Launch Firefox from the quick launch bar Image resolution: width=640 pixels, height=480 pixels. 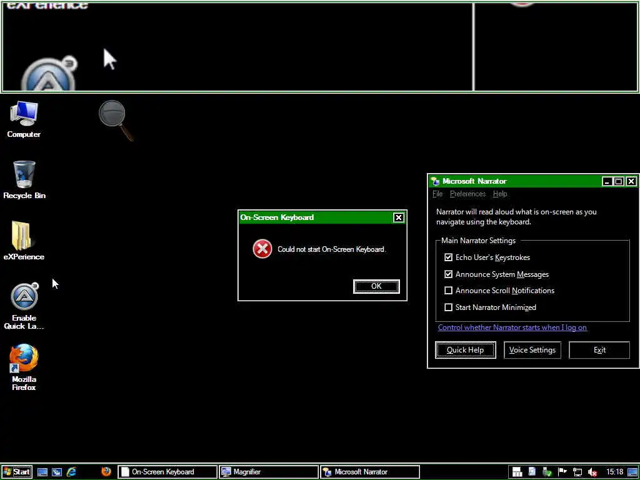tap(106, 472)
